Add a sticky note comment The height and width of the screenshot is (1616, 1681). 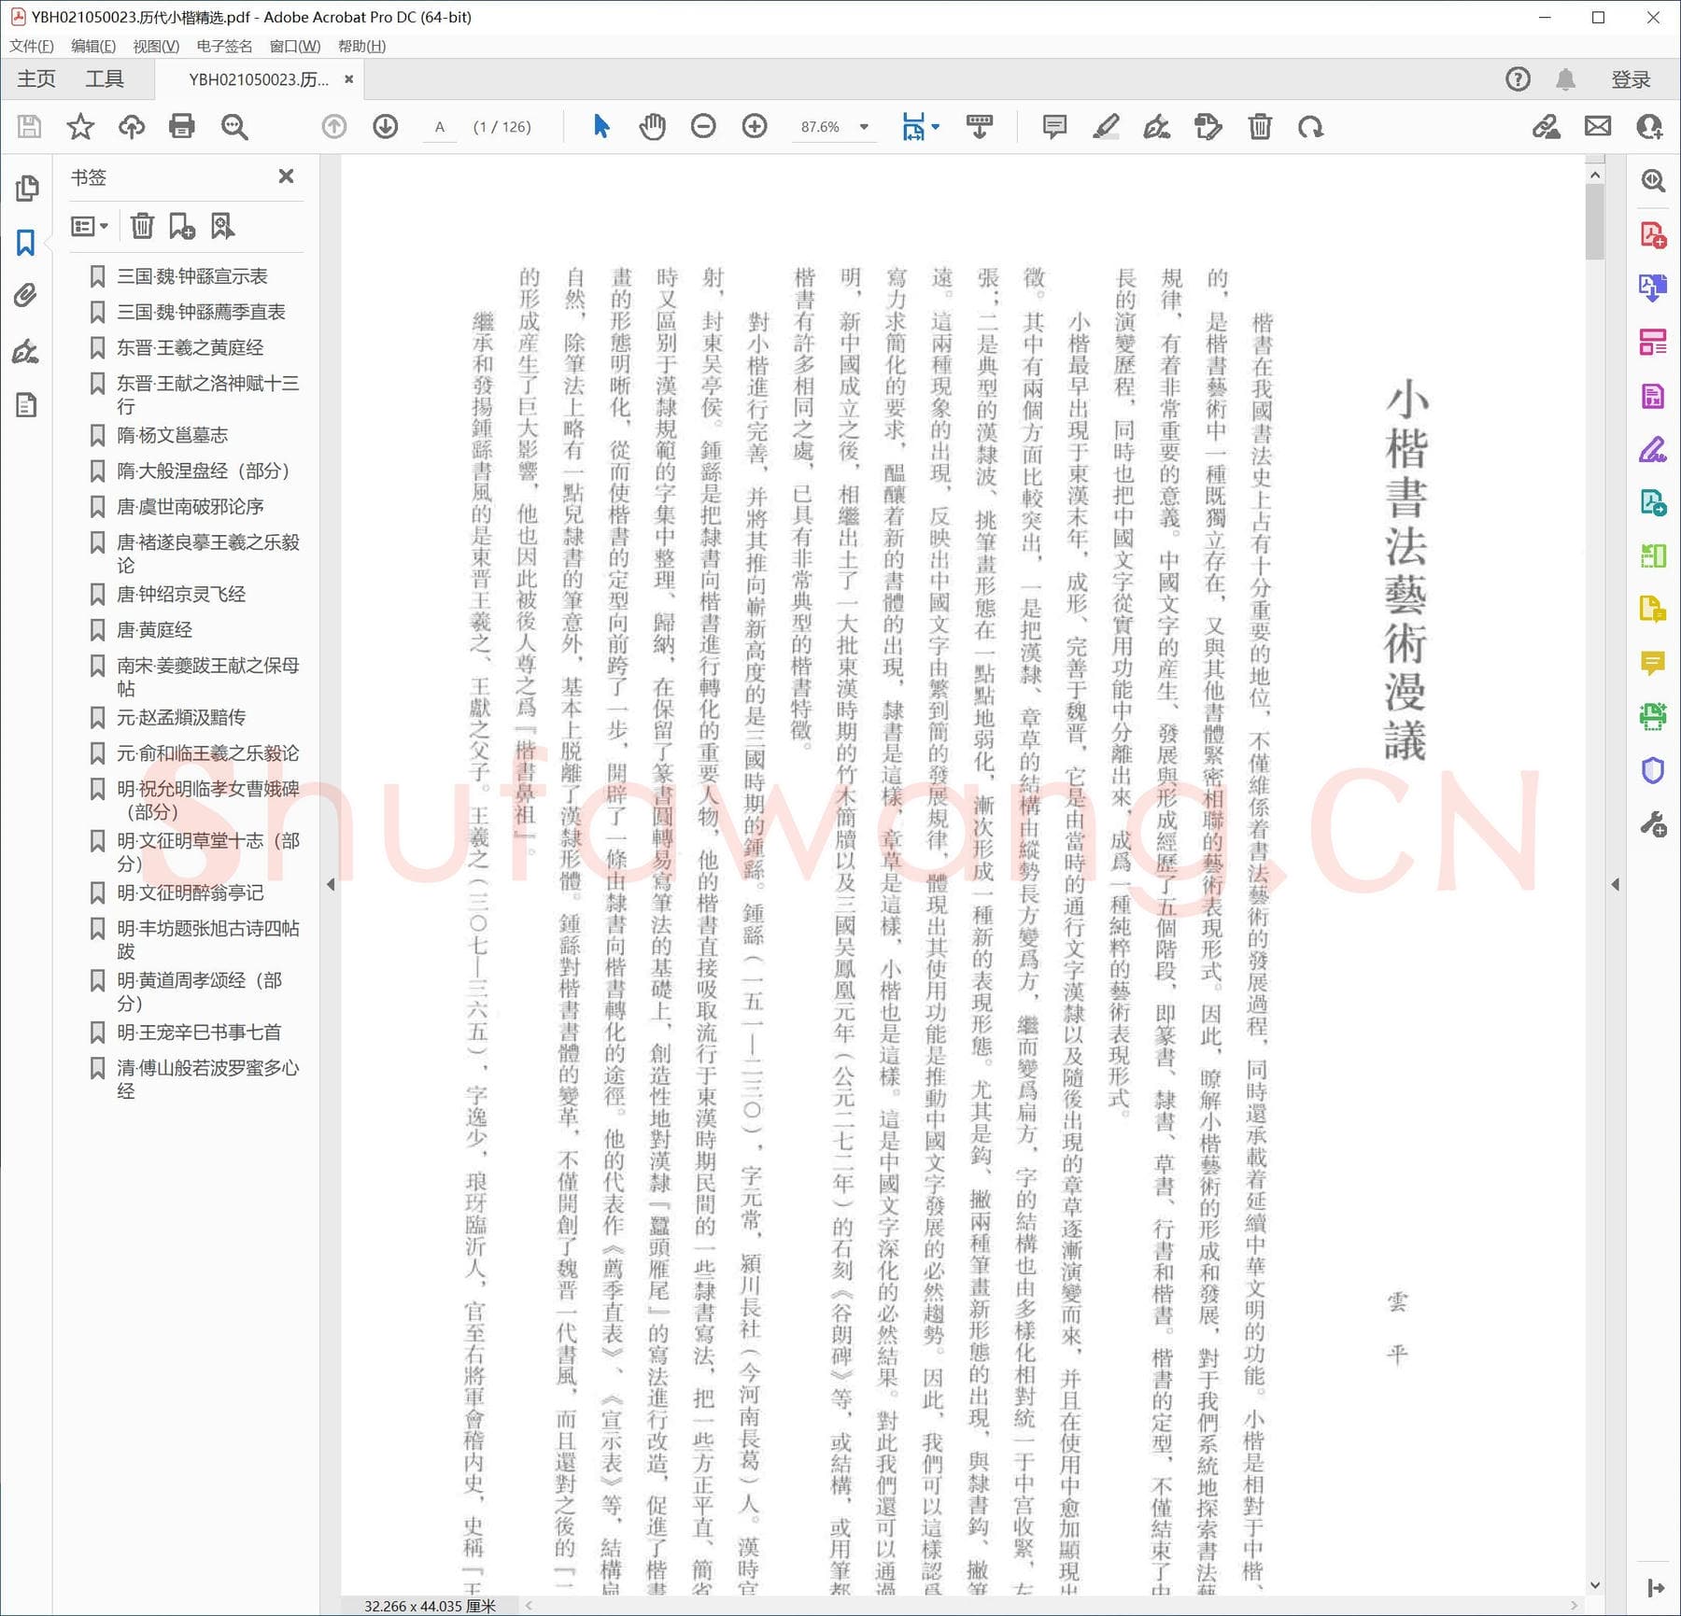pos(1054,127)
